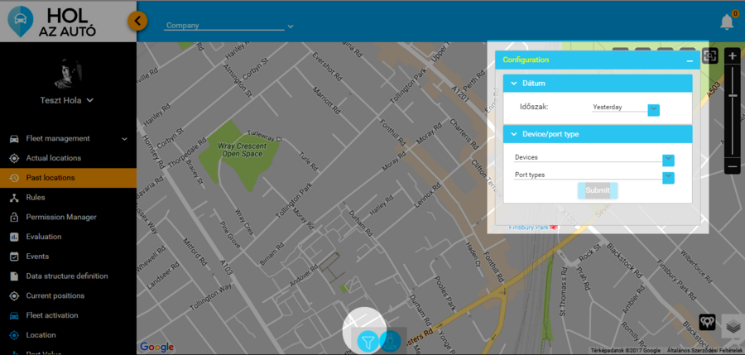Click the person icon beside the filter
745x355 pixels.
(x=390, y=340)
